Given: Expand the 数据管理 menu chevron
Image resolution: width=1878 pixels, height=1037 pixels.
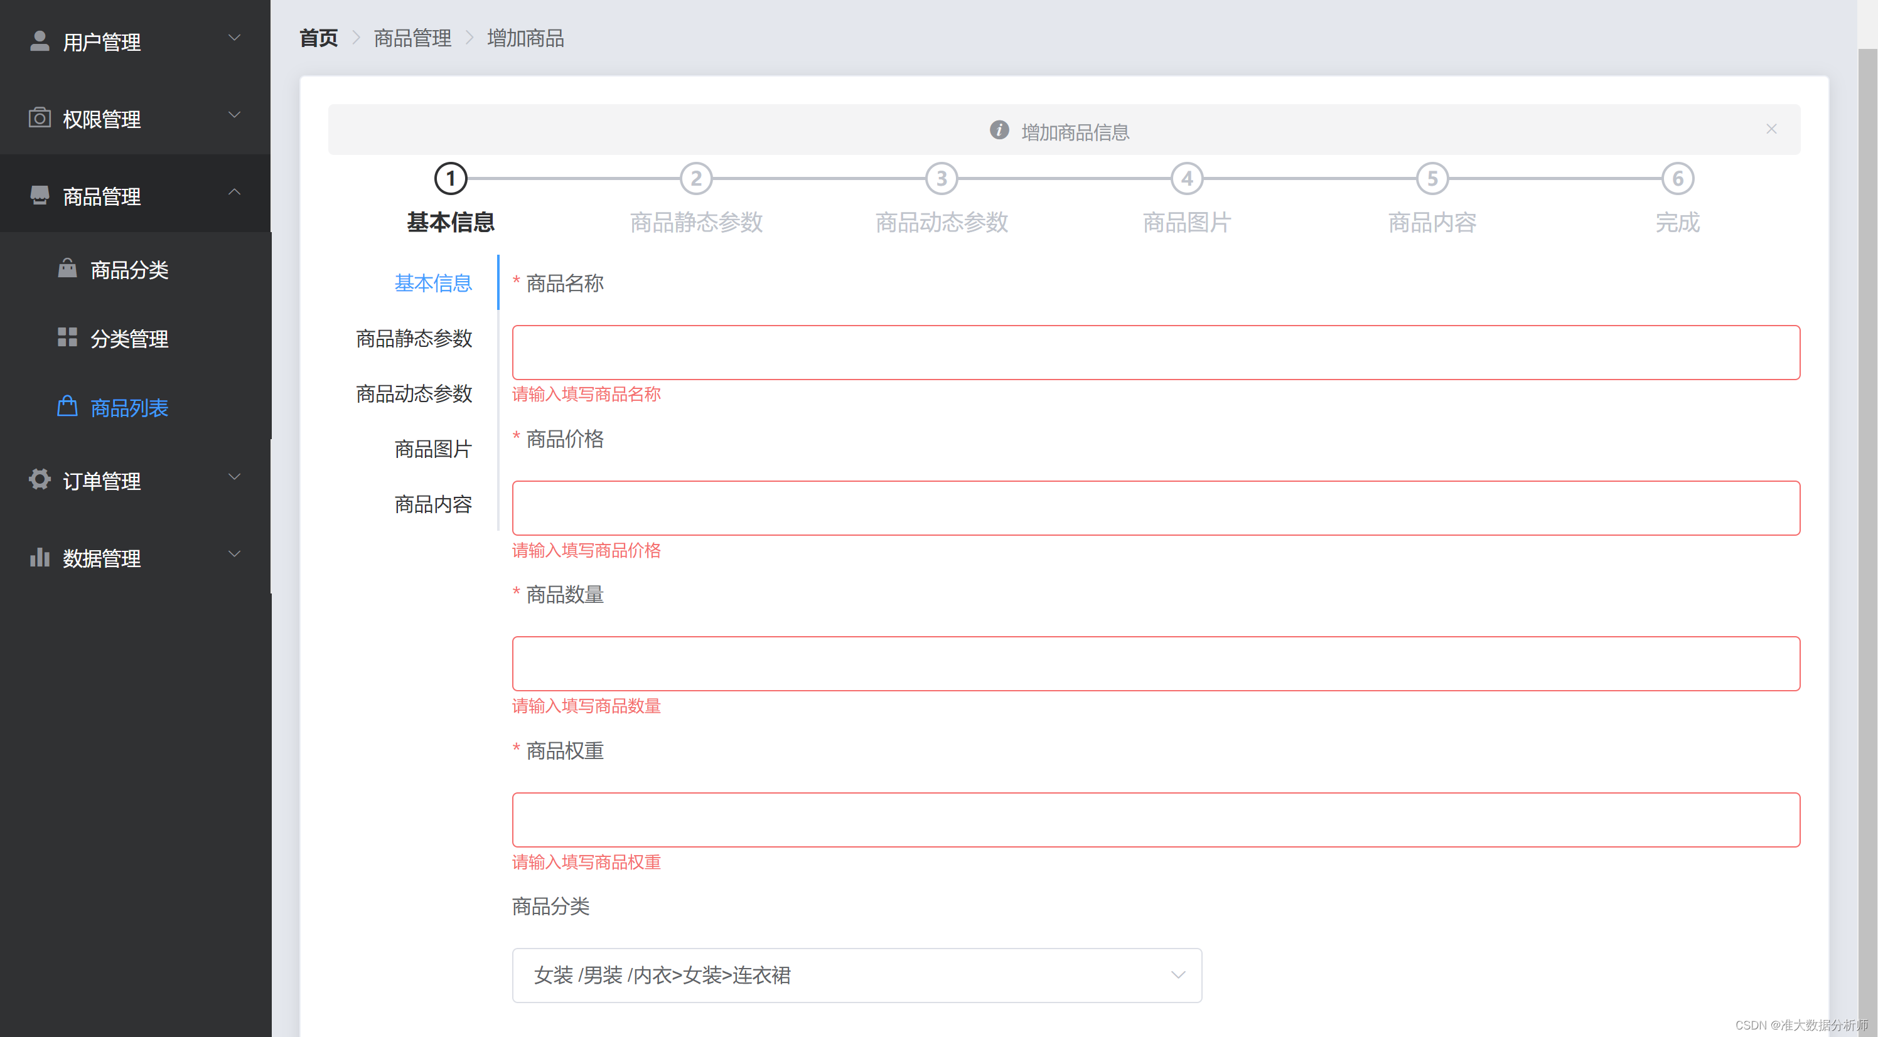Looking at the screenshot, I should (234, 554).
